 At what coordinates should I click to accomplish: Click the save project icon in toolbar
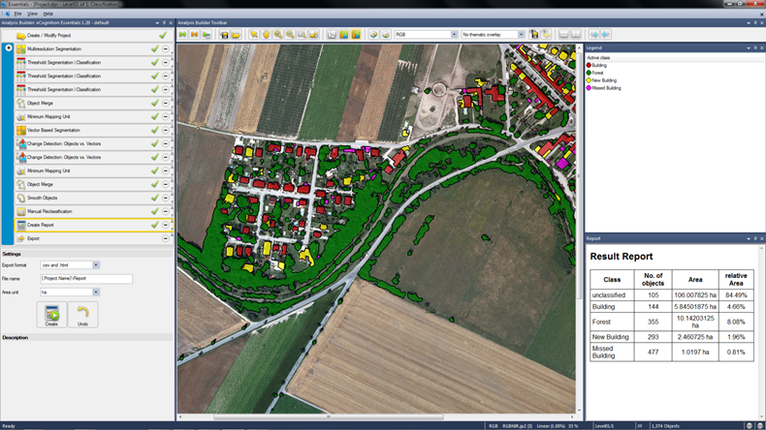[224, 35]
